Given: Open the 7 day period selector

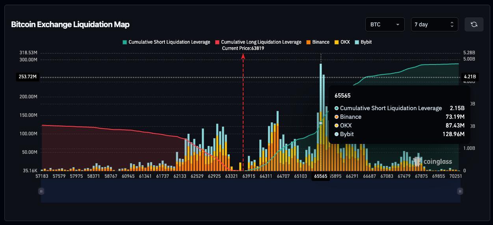Looking at the screenshot, I should (435, 24).
